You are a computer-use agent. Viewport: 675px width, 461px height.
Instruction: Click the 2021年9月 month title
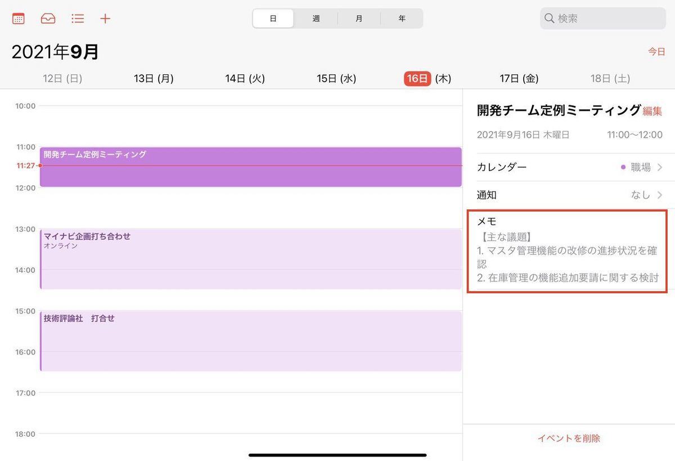click(55, 52)
